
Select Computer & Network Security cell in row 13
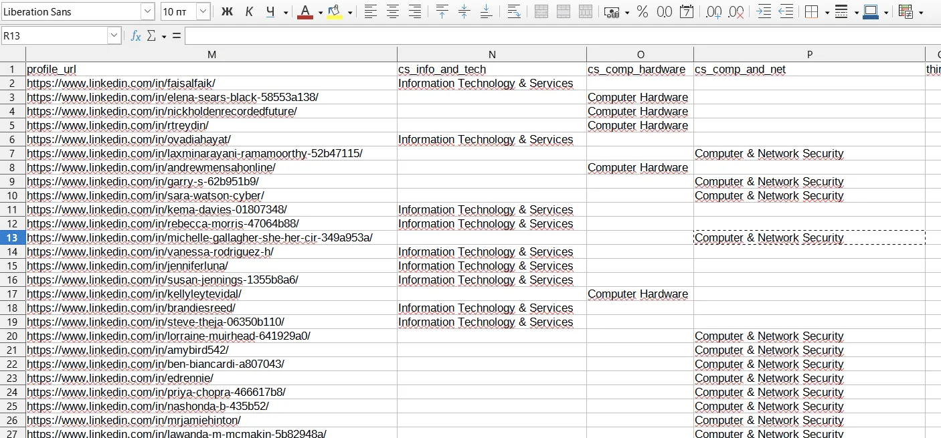tap(809, 237)
